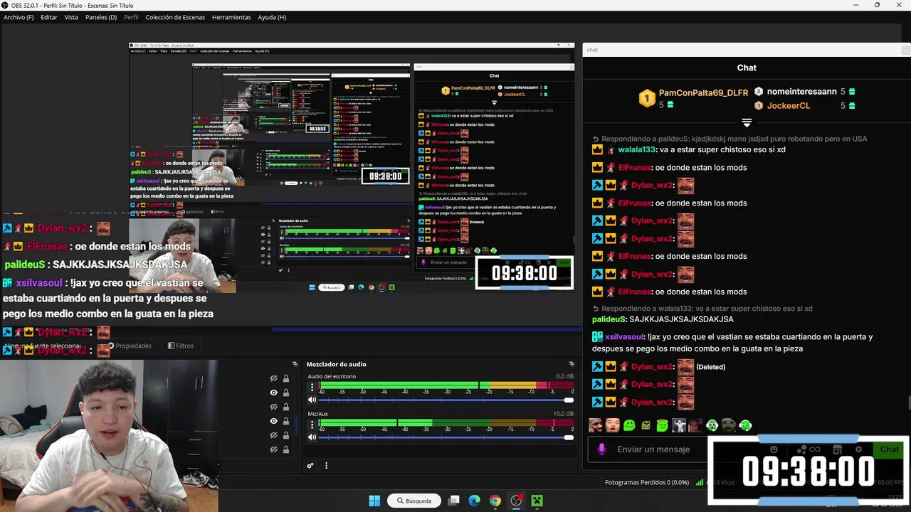Pick the last green headphones emote
Image resolution: width=911 pixels, height=512 pixels.
[x=745, y=425]
